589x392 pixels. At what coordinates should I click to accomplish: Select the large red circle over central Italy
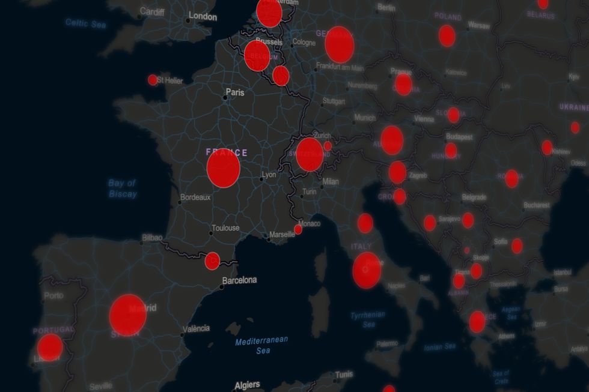[367, 270]
